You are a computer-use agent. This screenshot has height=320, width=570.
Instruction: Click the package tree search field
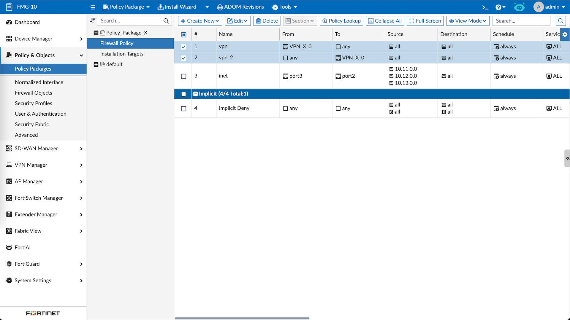[131, 21]
